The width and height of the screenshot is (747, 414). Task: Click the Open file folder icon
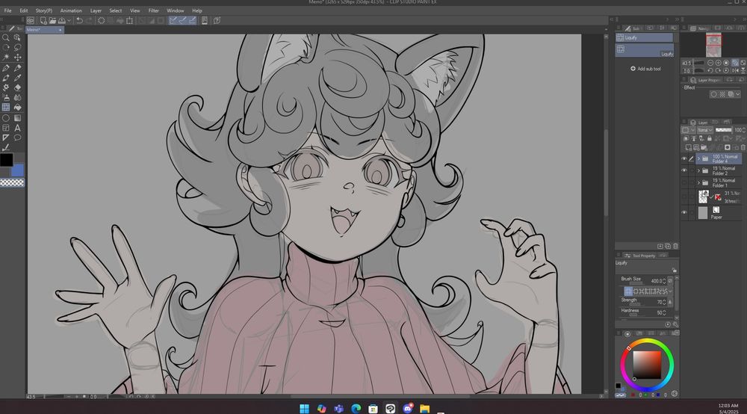pos(52,20)
